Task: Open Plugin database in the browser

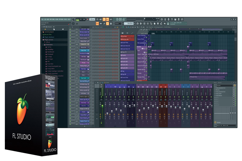Action: coord(49,37)
